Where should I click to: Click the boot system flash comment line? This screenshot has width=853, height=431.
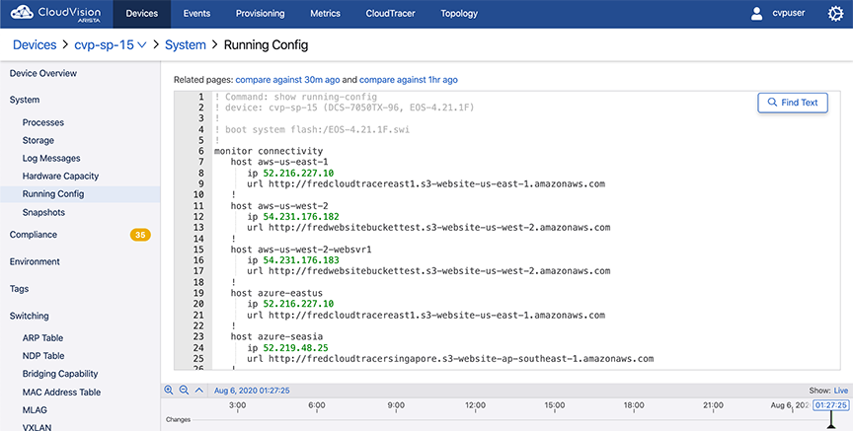tap(312, 129)
